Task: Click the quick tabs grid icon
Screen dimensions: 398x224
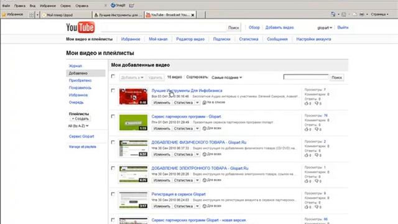Action: [31, 15]
